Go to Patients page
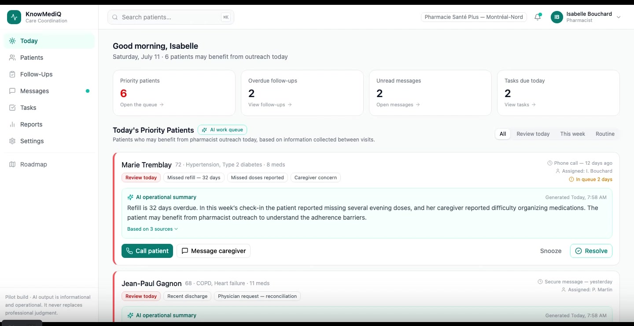Screen dimensions: 634x326 pyautogui.click(x=49, y=58)
